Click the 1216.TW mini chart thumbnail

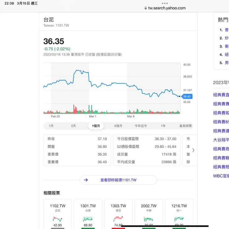(x=179, y=219)
